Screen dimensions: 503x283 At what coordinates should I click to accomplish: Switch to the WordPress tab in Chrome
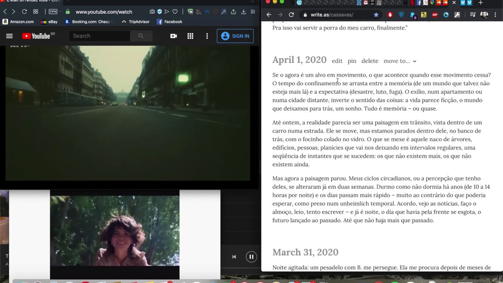299,3
